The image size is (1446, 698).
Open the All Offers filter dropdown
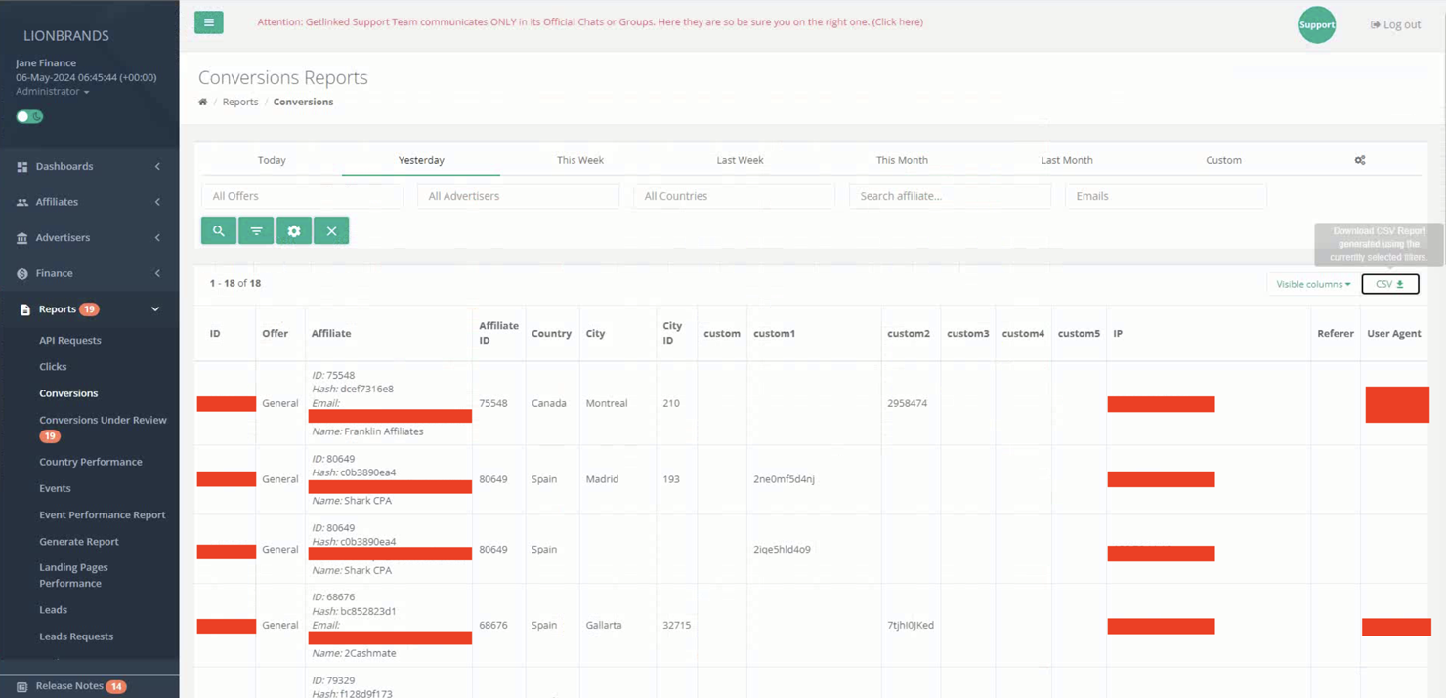point(302,196)
